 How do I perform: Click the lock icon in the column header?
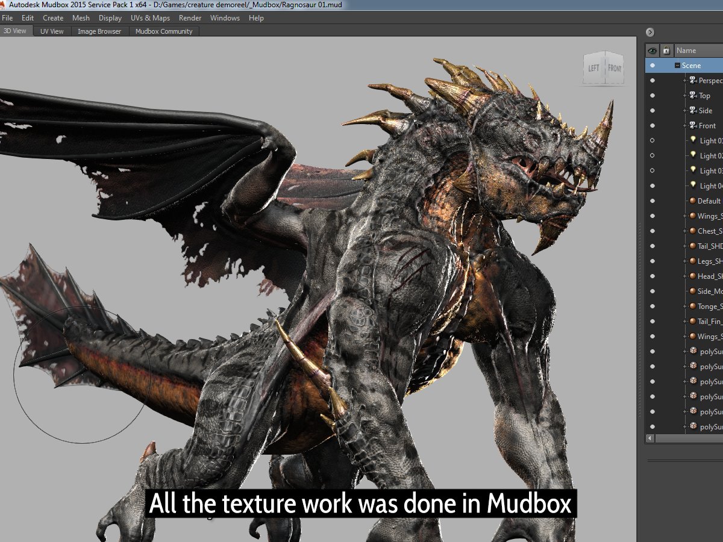[x=666, y=50]
